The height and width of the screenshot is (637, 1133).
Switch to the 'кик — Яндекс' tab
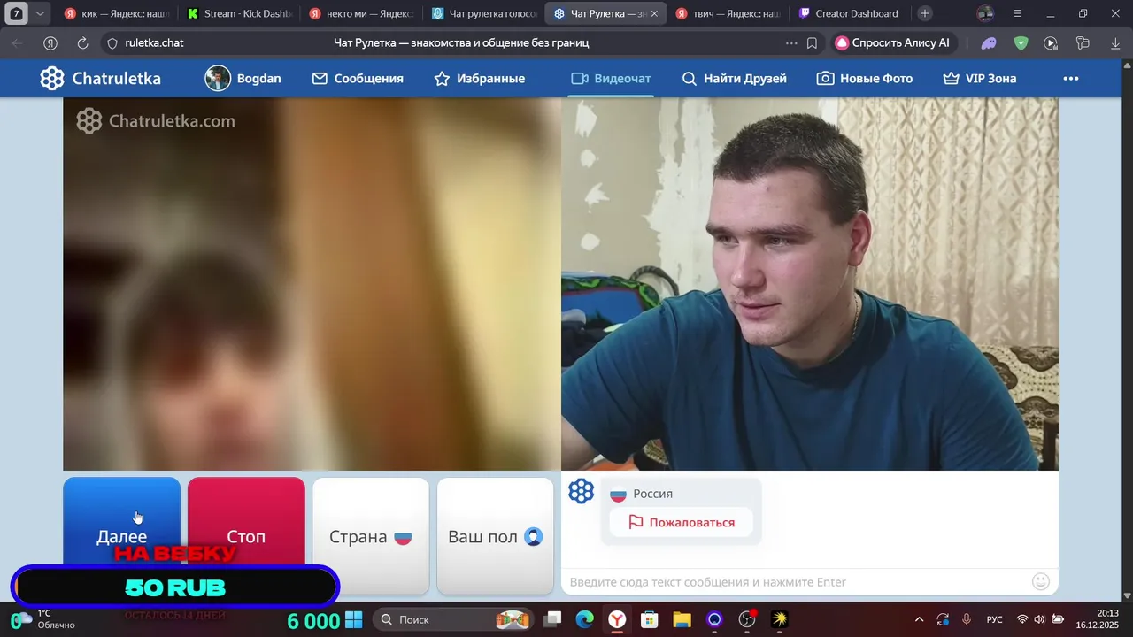pos(117,14)
